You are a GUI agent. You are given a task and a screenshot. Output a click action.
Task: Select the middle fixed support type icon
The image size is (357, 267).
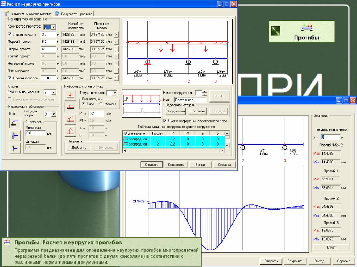tap(15, 135)
